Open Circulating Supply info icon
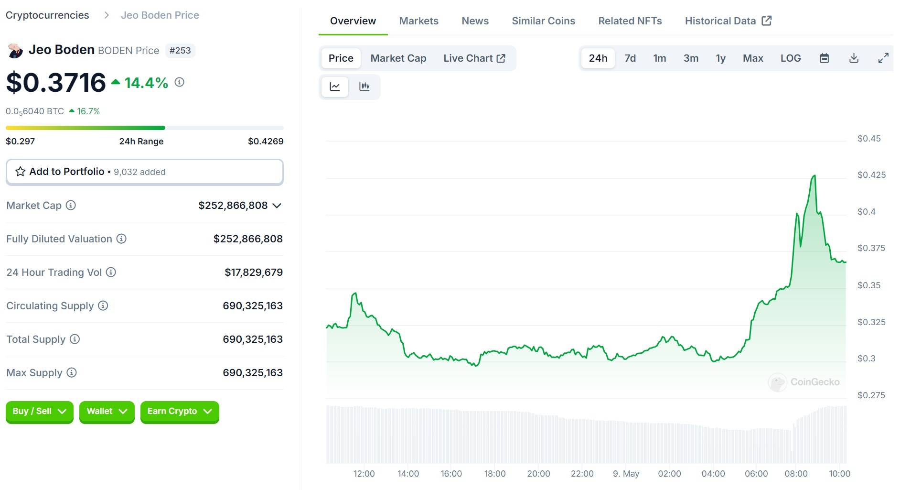This screenshot has height=490, width=900. [x=103, y=305]
